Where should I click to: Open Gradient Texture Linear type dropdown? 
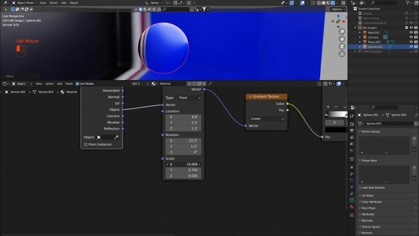point(266,119)
